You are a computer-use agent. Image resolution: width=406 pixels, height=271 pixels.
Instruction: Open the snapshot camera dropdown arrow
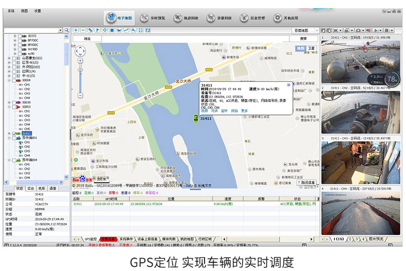pyautogui.click(x=363, y=30)
